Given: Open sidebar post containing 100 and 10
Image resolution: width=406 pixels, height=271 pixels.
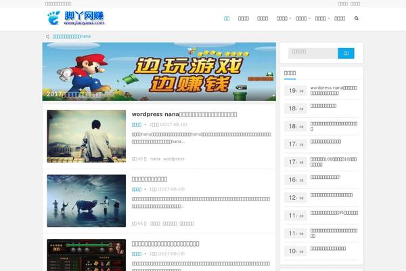Looking at the screenshot, I should [x=334, y=162].
